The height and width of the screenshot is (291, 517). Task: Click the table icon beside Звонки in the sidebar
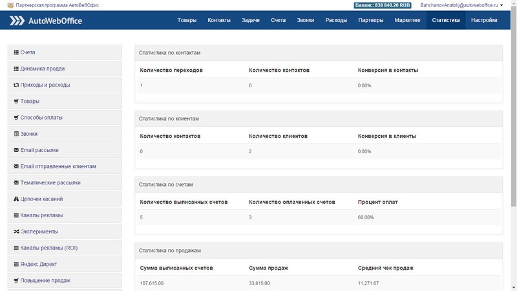[x=16, y=134]
